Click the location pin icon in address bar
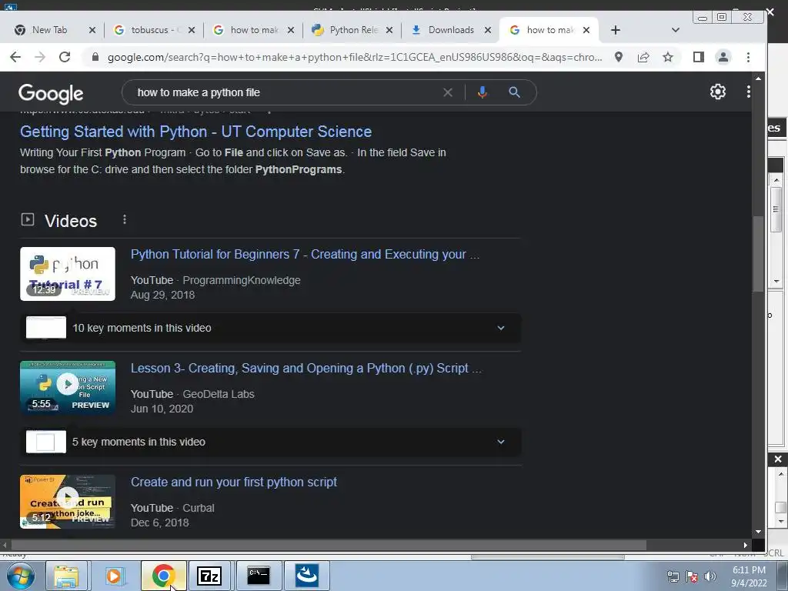The height and width of the screenshot is (591, 788). pyautogui.click(x=619, y=57)
